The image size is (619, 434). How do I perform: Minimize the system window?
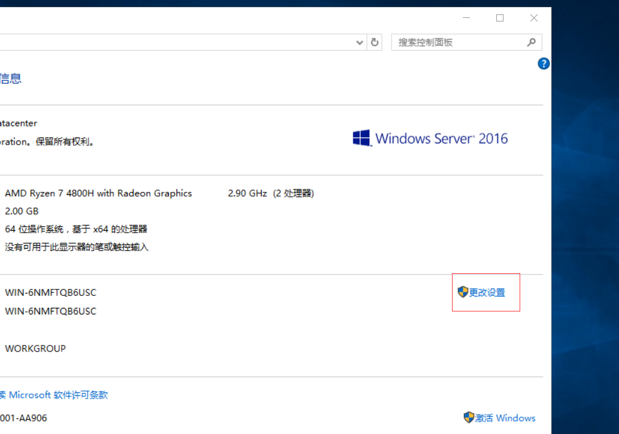(466, 18)
